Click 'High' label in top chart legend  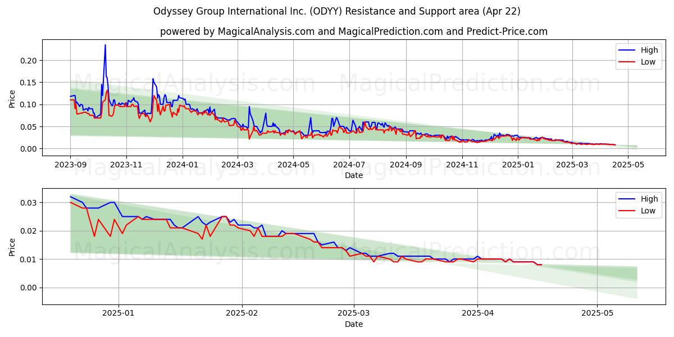click(649, 50)
